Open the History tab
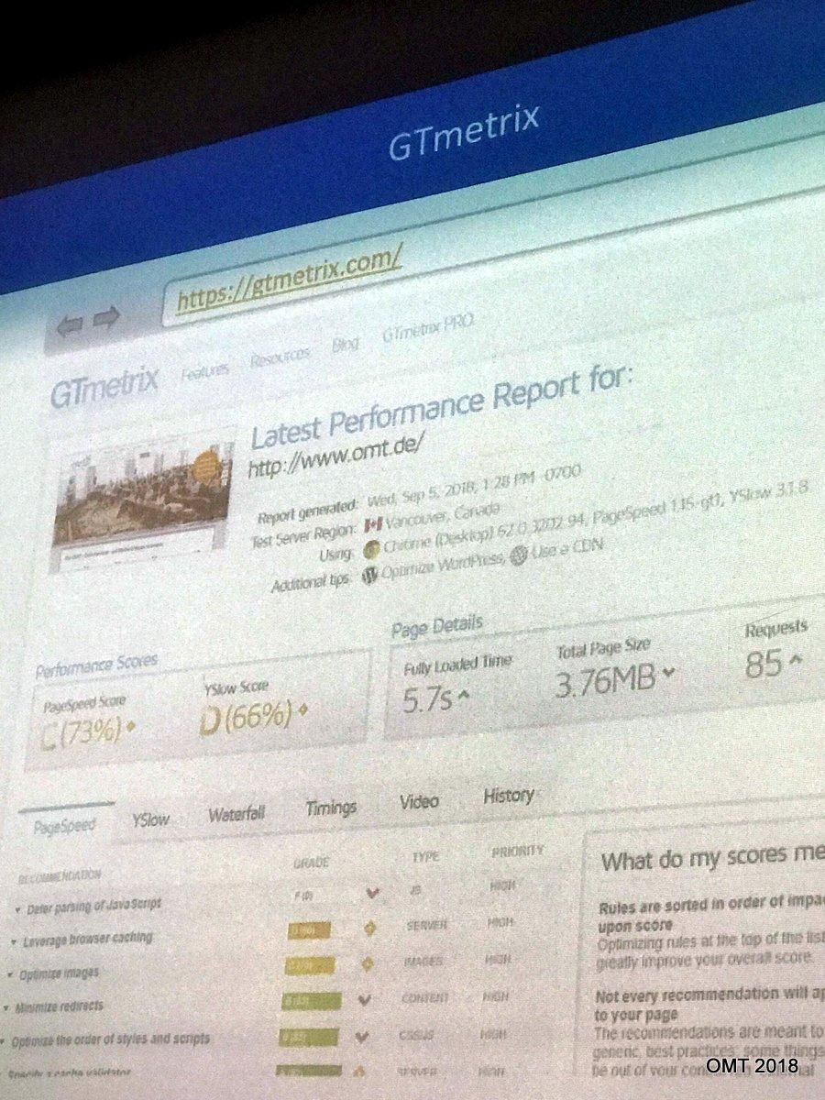Viewport: 825px width, 1100px height. pos(509,796)
